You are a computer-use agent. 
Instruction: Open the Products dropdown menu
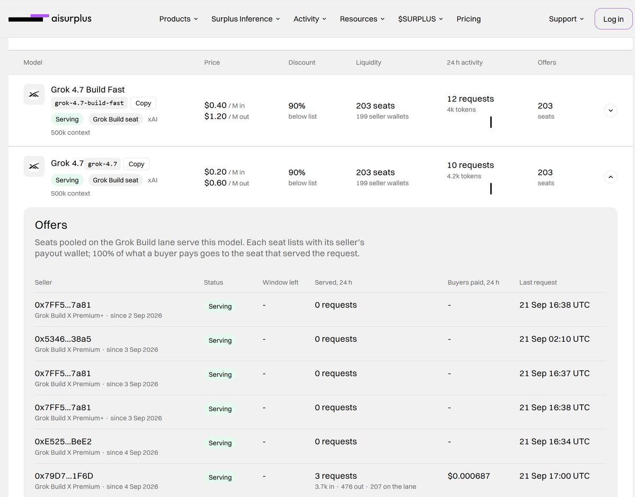click(x=178, y=19)
